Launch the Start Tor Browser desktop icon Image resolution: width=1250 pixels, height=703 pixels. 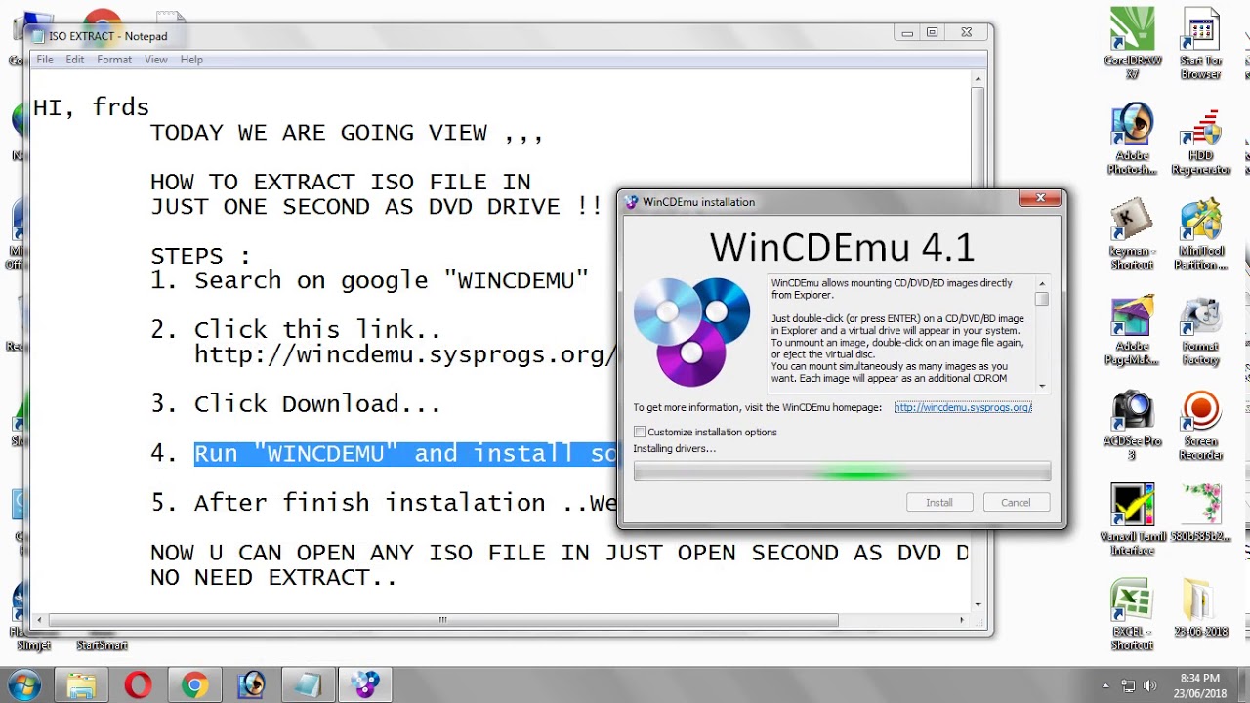tap(1200, 44)
